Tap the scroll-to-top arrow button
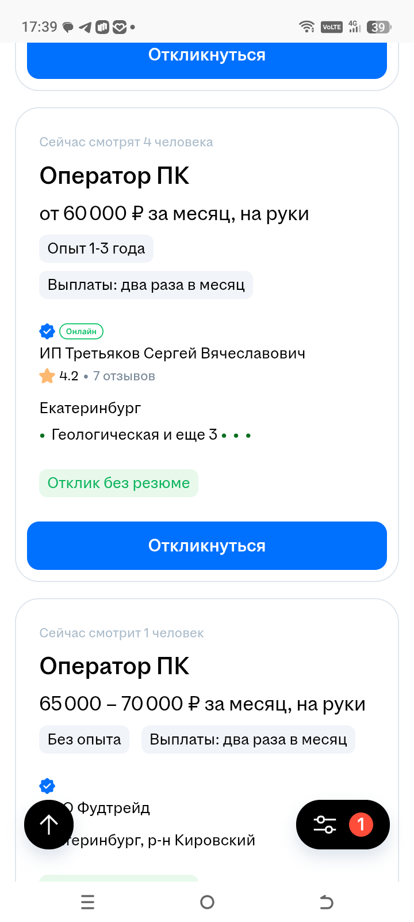 (x=49, y=825)
